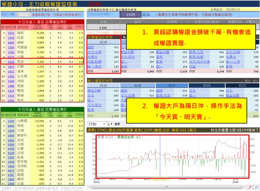Open stock code 2383 link

pyautogui.click(x=11, y=76)
